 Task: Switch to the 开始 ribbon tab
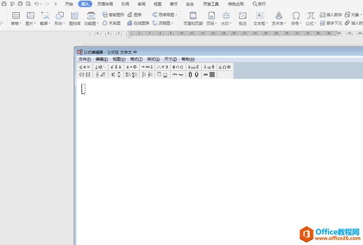69,4
